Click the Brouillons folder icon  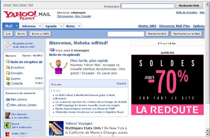click(x=8, y=67)
